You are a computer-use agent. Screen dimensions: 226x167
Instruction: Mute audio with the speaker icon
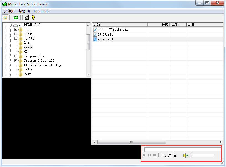[x=186, y=155]
